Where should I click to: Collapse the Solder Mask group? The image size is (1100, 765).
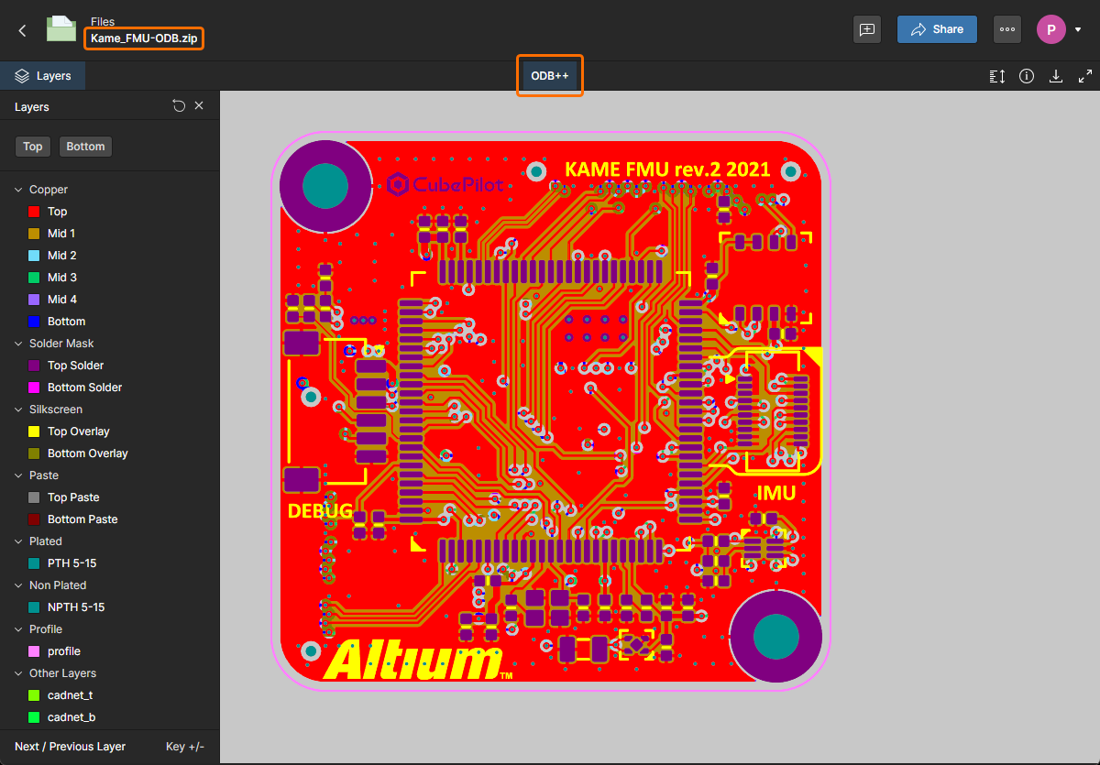click(x=17, y=344)
